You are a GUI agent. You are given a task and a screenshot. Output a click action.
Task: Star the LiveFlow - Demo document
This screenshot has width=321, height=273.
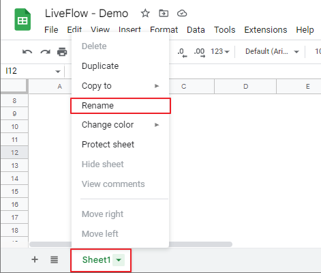pyautogui.click(x=145, y=13)
